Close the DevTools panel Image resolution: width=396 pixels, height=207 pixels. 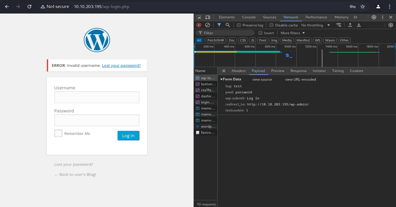coord(391,17)
